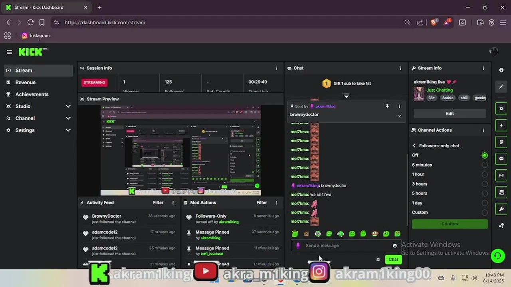The width and height of the screenshot is (511, 287).
Task: Open the Stream page in sidebar
Action: click(39, 71)
